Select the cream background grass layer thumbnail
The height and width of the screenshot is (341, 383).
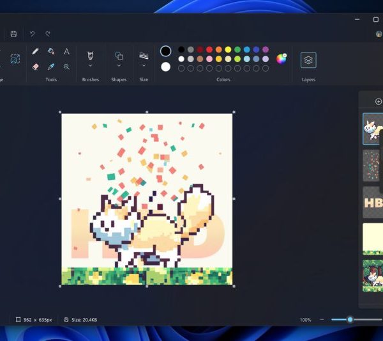373,239
